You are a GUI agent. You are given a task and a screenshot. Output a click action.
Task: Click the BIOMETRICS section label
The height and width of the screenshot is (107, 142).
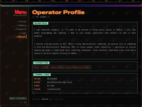[41, 23]
